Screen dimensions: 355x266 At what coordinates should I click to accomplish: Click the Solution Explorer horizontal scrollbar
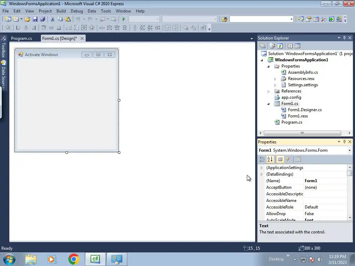tap(302, 133)
